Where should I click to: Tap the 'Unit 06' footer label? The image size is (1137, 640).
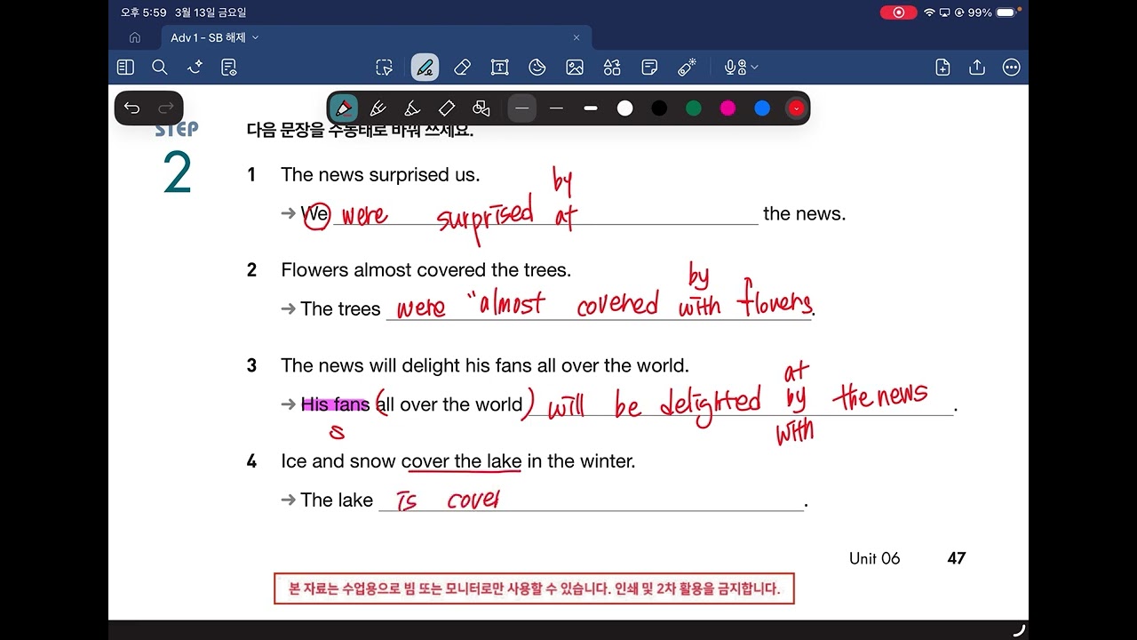click(874, 558)
